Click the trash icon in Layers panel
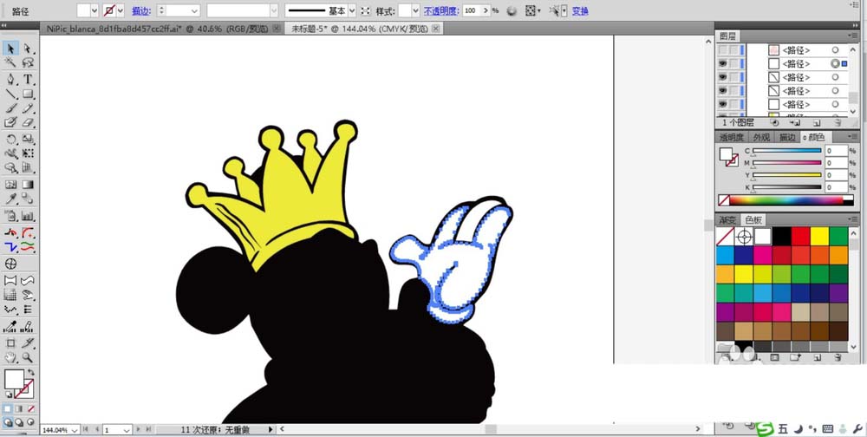867x437 pixels. click(x=838, y=123)
